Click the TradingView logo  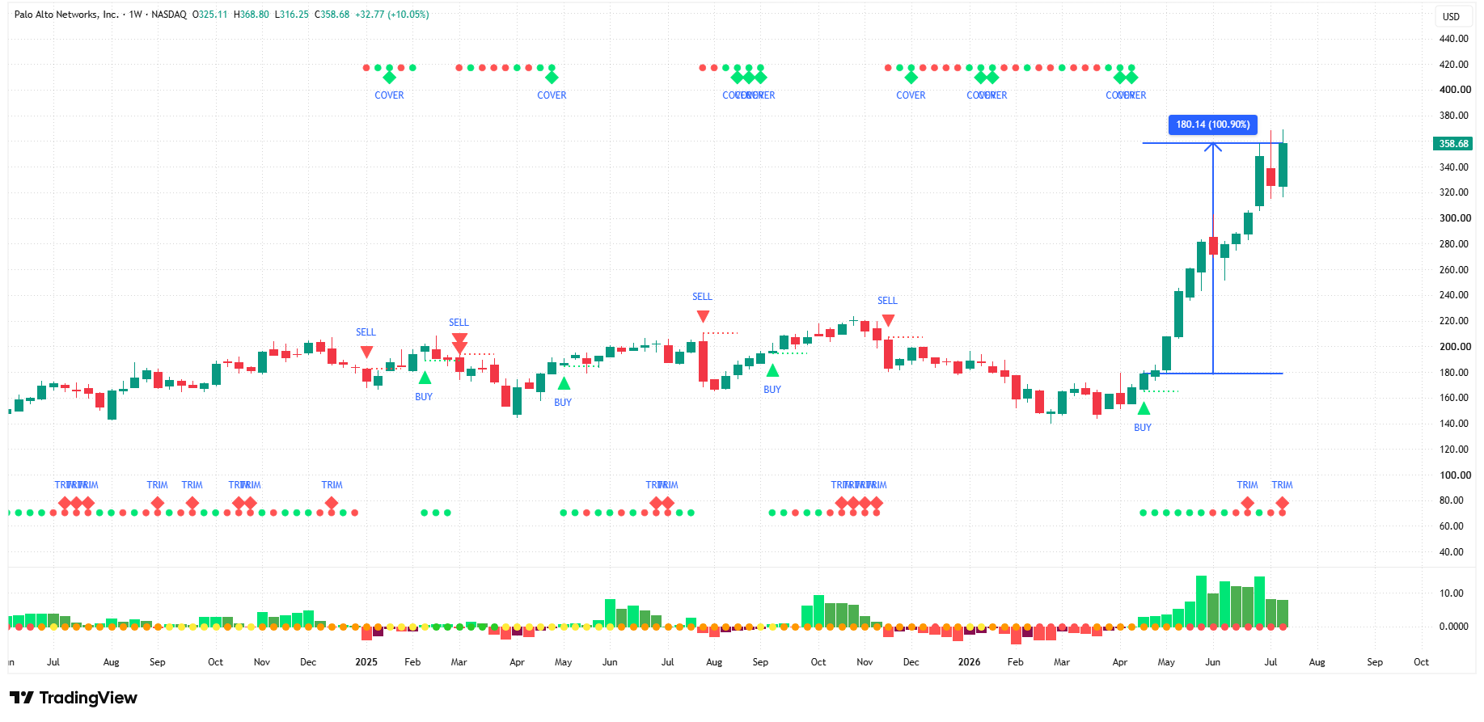coord(74,698)
